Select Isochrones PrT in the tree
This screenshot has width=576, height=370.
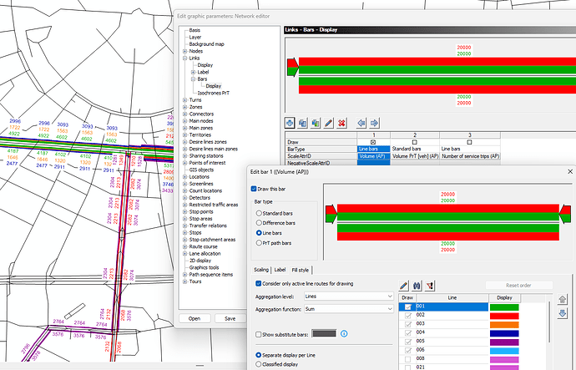[214, 93]
